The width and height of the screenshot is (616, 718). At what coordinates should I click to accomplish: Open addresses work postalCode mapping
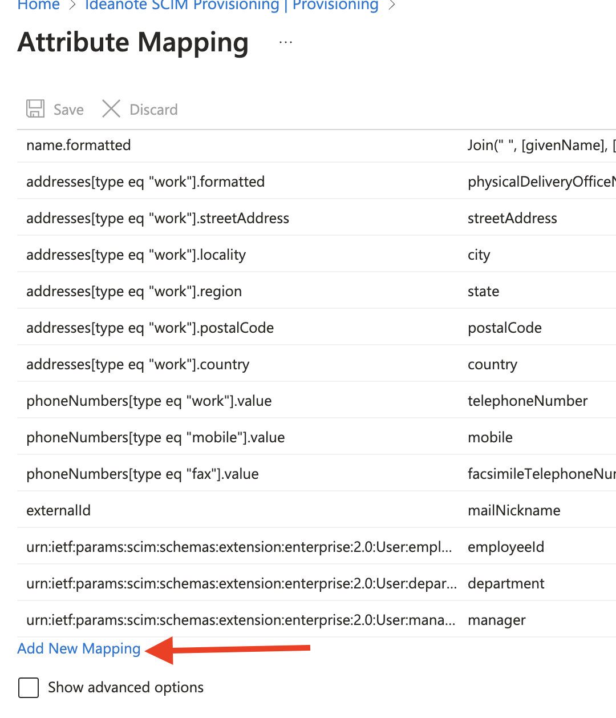coord(150,328)
